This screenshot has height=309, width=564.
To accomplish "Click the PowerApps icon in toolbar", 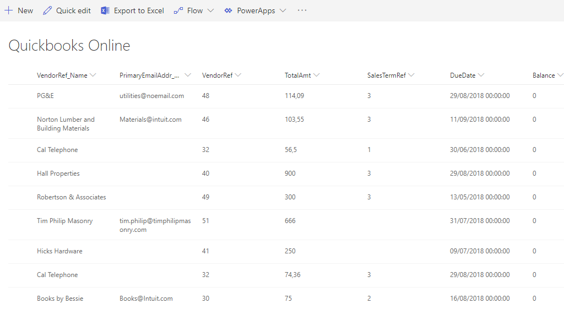I will click(229, 10).
